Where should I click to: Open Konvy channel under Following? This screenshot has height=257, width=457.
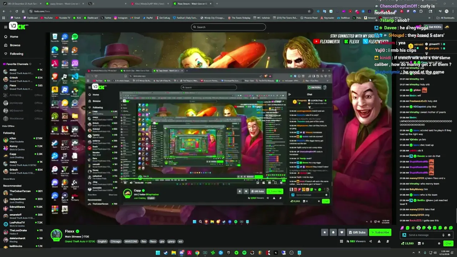coord(22,147)
